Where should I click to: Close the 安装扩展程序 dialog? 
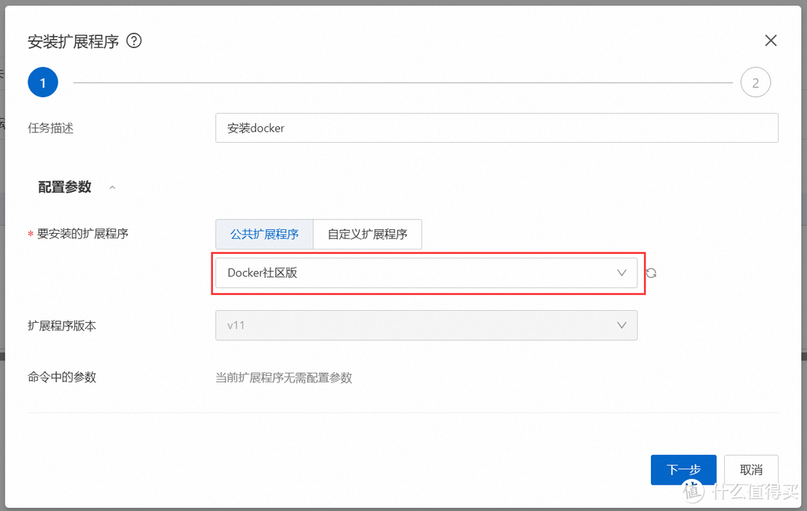point(770,40)
